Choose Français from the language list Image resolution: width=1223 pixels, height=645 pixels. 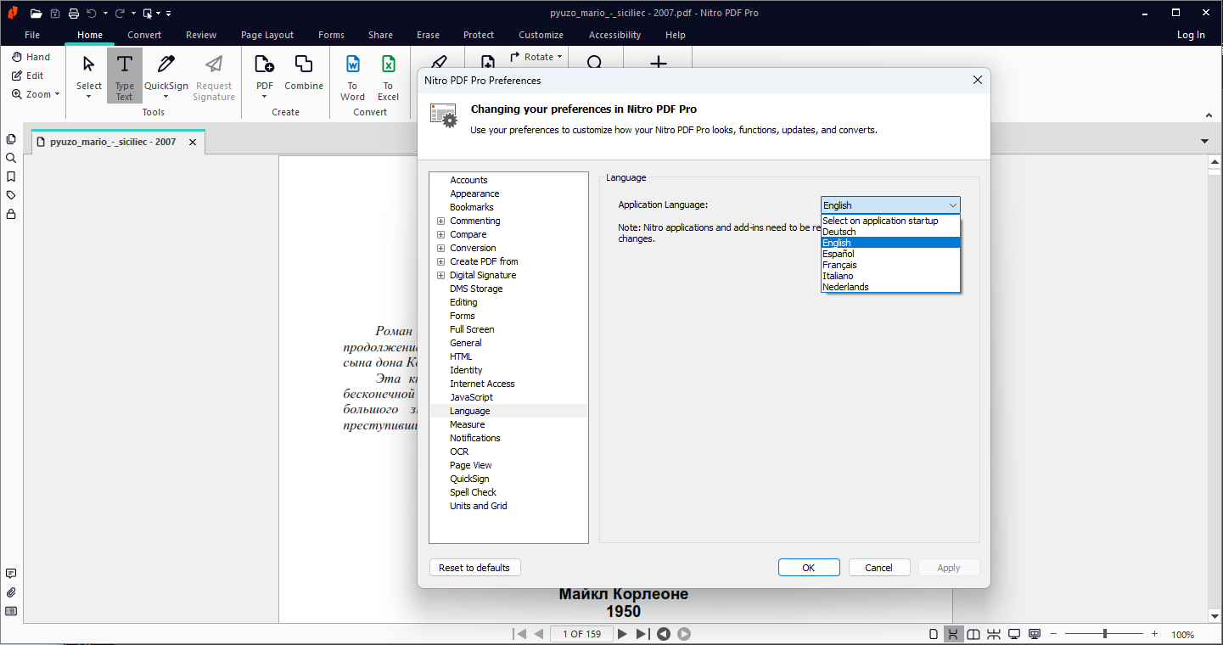[x=839, y=265]
